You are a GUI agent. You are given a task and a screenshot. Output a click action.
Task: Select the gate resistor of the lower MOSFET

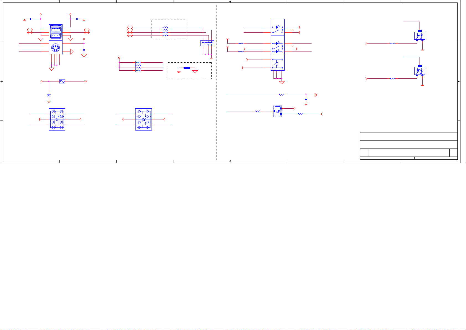[393, 79]
